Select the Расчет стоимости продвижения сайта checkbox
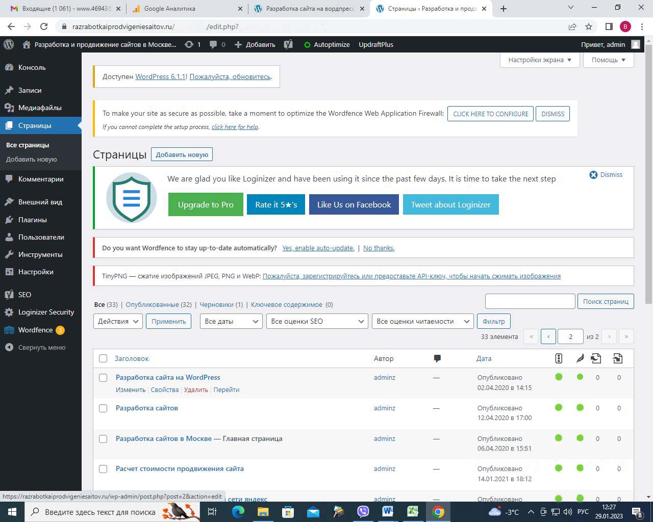Image resolution: width=653 pixels, height=522 pixels. 103,469
